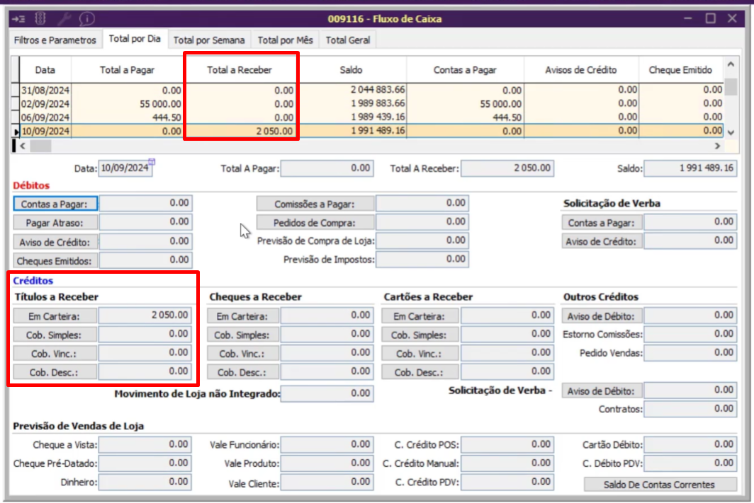Click the Total a Pagar column header
The width and height of the screenshot is (754, 503).
click(x=127, y=70)
